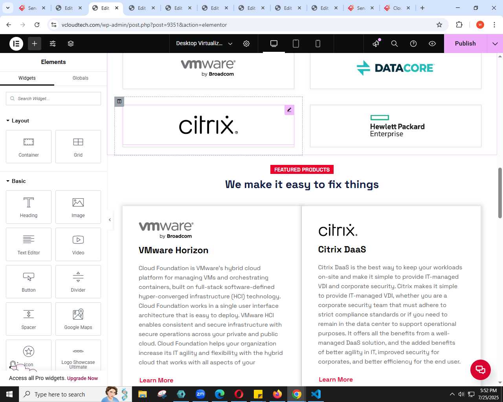Select the Video widget

[x=78, y=244]
